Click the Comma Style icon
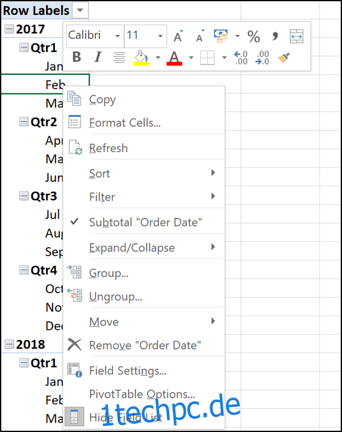This screenshot has height=432, width=342. click(x=275, y=36)
